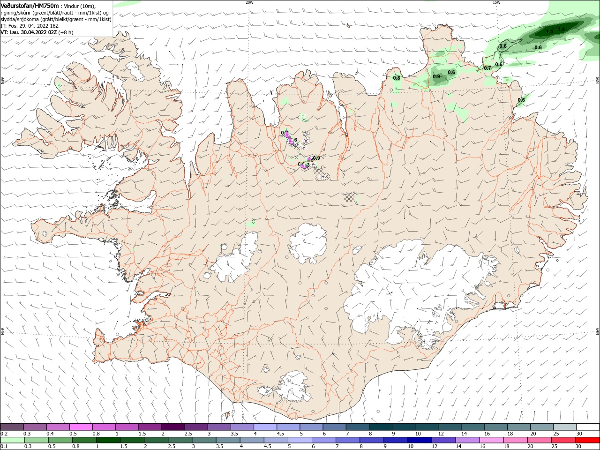Click the crosshatched patch in central north Iceland
Viewport: 600px width, 450px height.
point(350,196)
